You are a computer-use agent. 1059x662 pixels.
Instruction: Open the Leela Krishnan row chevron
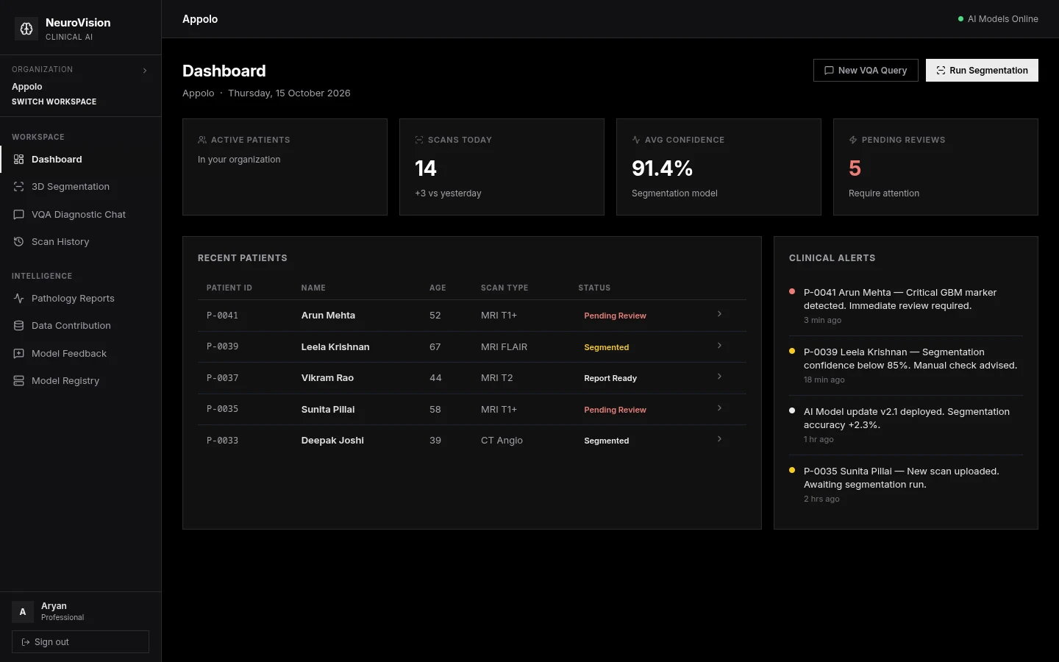click(x=719, y=346)
